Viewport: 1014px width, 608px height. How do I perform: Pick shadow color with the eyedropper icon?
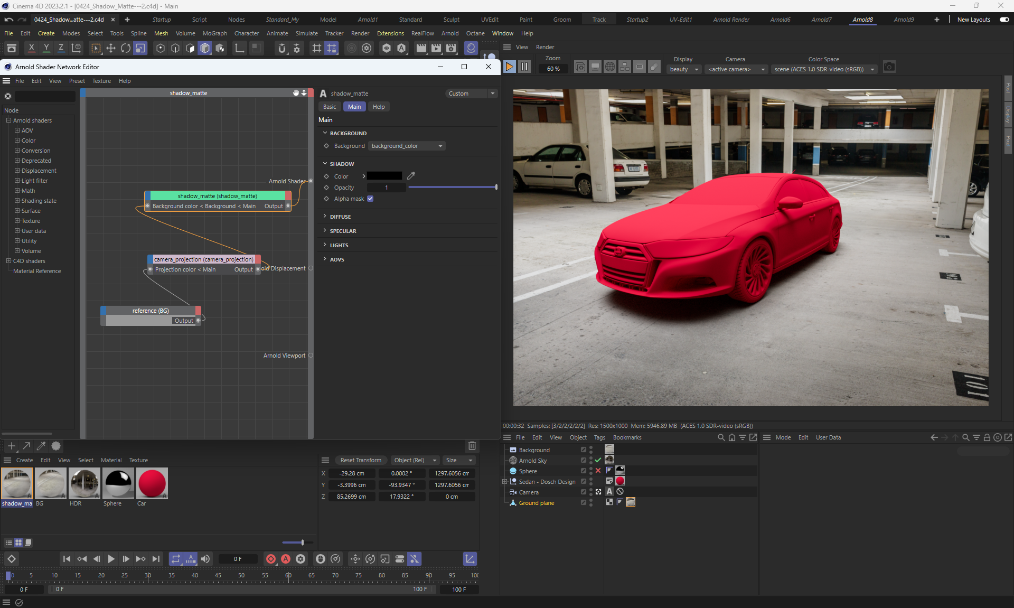(411, 176)
